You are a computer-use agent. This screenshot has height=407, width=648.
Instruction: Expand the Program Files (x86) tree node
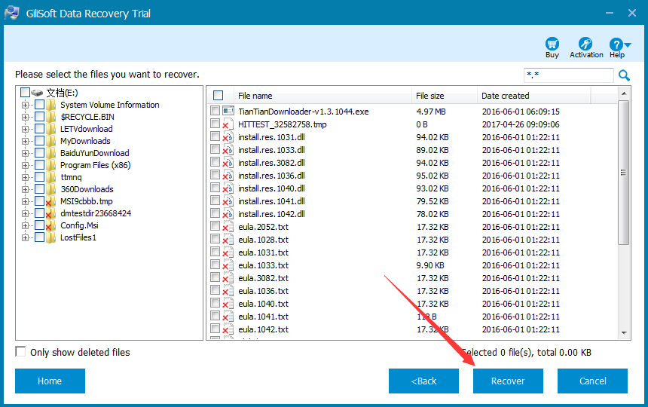(26, 165)
